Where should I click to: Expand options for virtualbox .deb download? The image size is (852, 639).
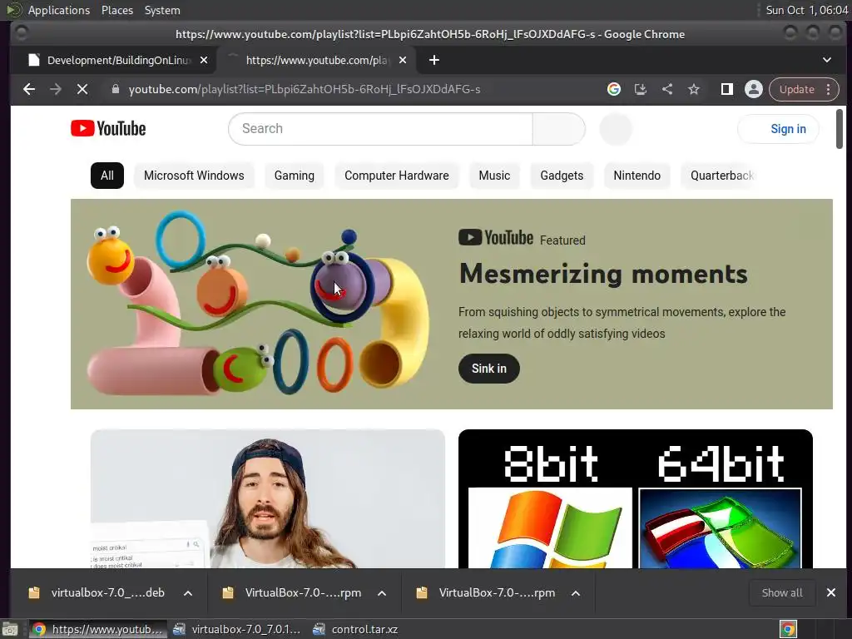pyautogui.click(x=188, y=592)
